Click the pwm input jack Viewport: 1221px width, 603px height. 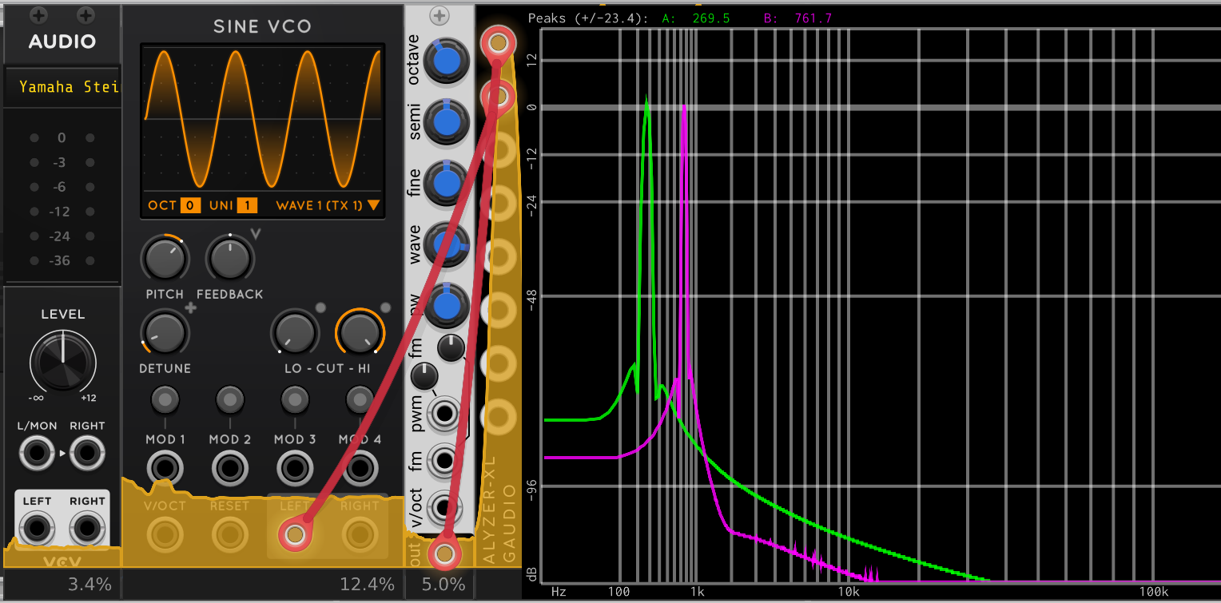(444, 415)
